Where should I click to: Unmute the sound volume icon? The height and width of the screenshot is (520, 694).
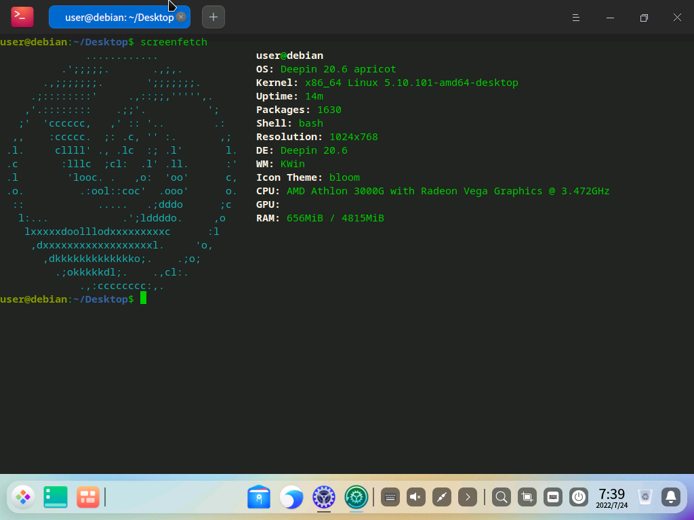click(416, 498)
